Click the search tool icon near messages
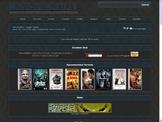Viewport: 162px width, 122px height. (x=125, y=28)
